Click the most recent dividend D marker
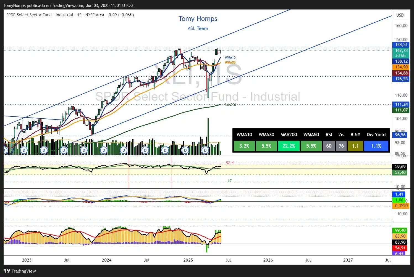Viewport: 414px width, 277px height. [205, 150]
